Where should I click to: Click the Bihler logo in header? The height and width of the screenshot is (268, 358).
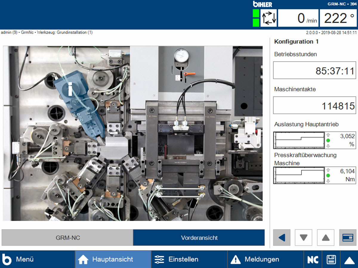coord(262,4)
